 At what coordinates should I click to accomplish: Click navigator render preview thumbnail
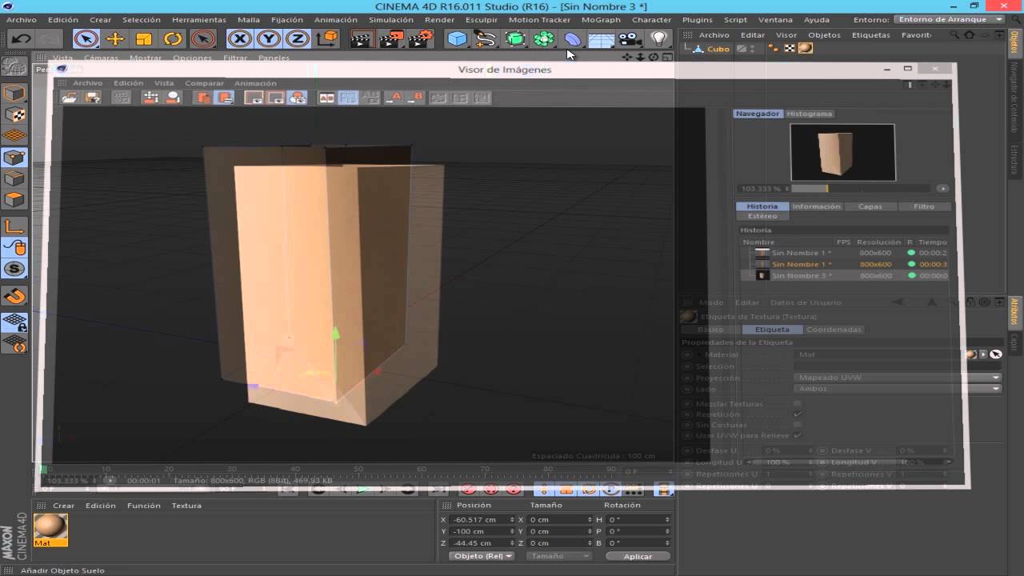point(842,152)
